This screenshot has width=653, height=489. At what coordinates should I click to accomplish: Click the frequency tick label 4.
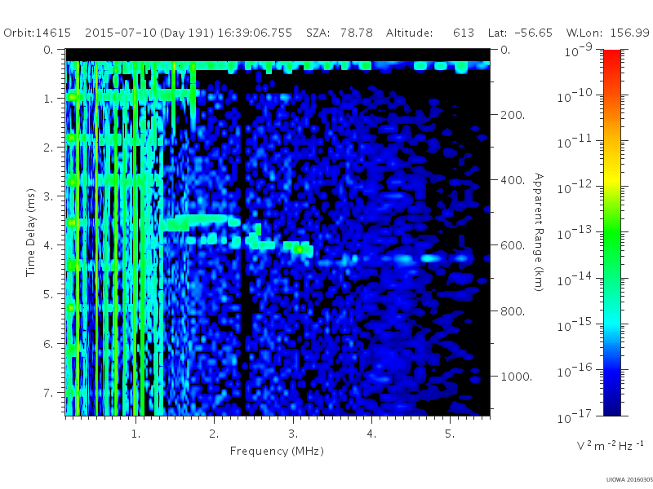coord(371,434)
